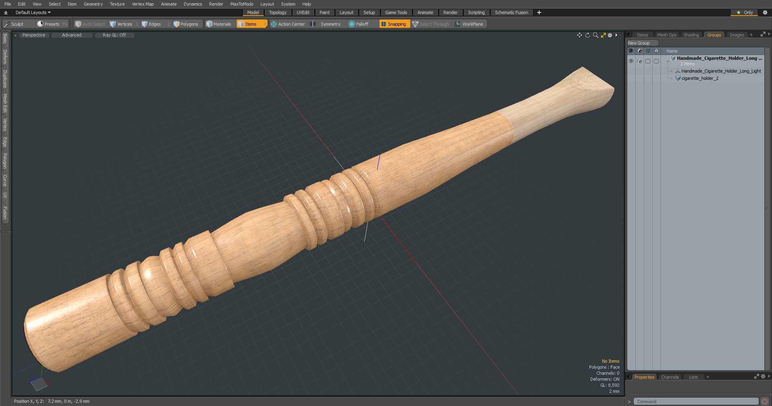The image size is (772, 406).
Task: Toggle the Only star button
Action: pyautogui.click(x=744, y=12)
